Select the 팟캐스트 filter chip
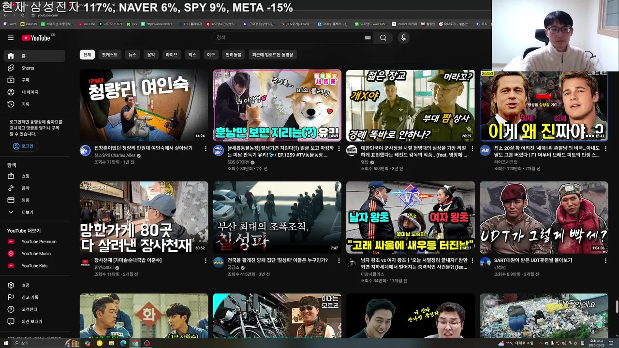This screenshot has width=619, height=348. point(110,55)
